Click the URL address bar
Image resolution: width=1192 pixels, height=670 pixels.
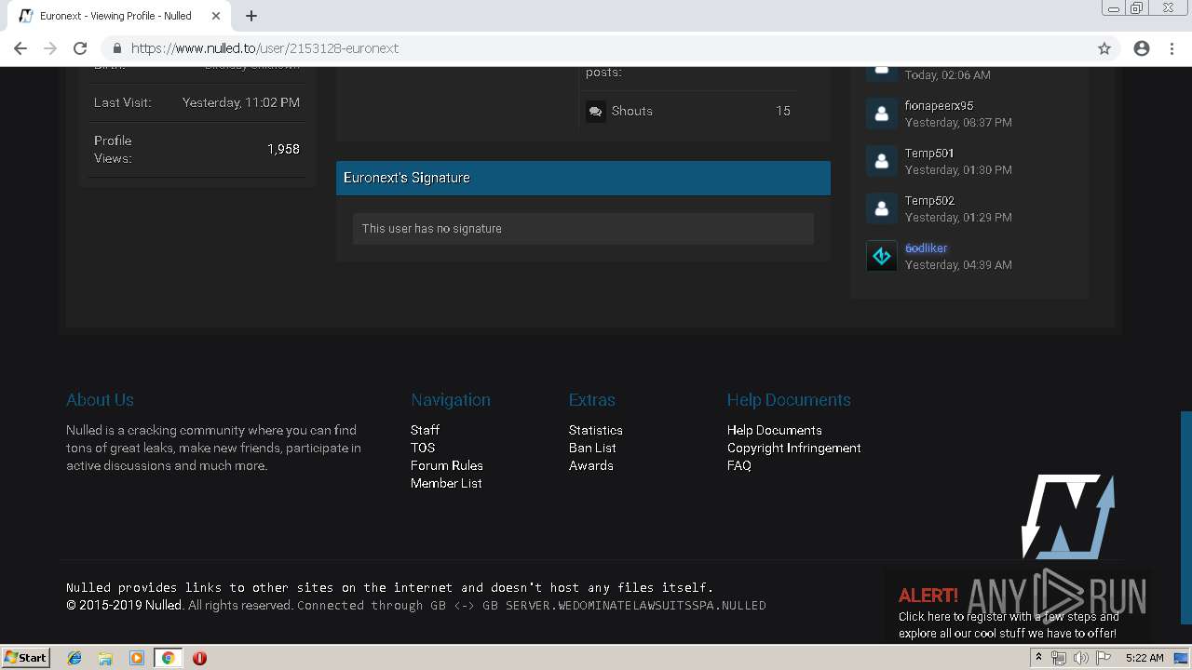pyautogui.click(x=596, y=48)
